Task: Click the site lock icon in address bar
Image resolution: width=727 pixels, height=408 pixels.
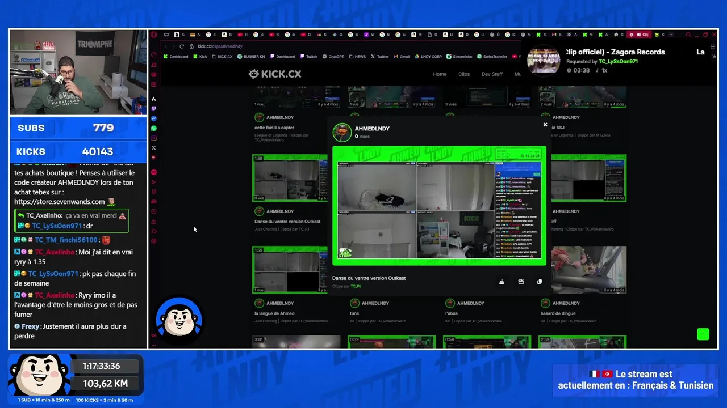Action: click(192, 46)
